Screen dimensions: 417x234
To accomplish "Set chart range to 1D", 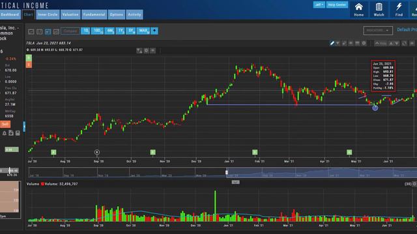I will point(85,31).
